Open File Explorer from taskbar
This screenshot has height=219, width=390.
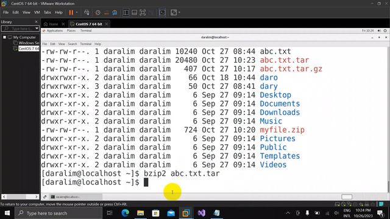pos(141,213)
